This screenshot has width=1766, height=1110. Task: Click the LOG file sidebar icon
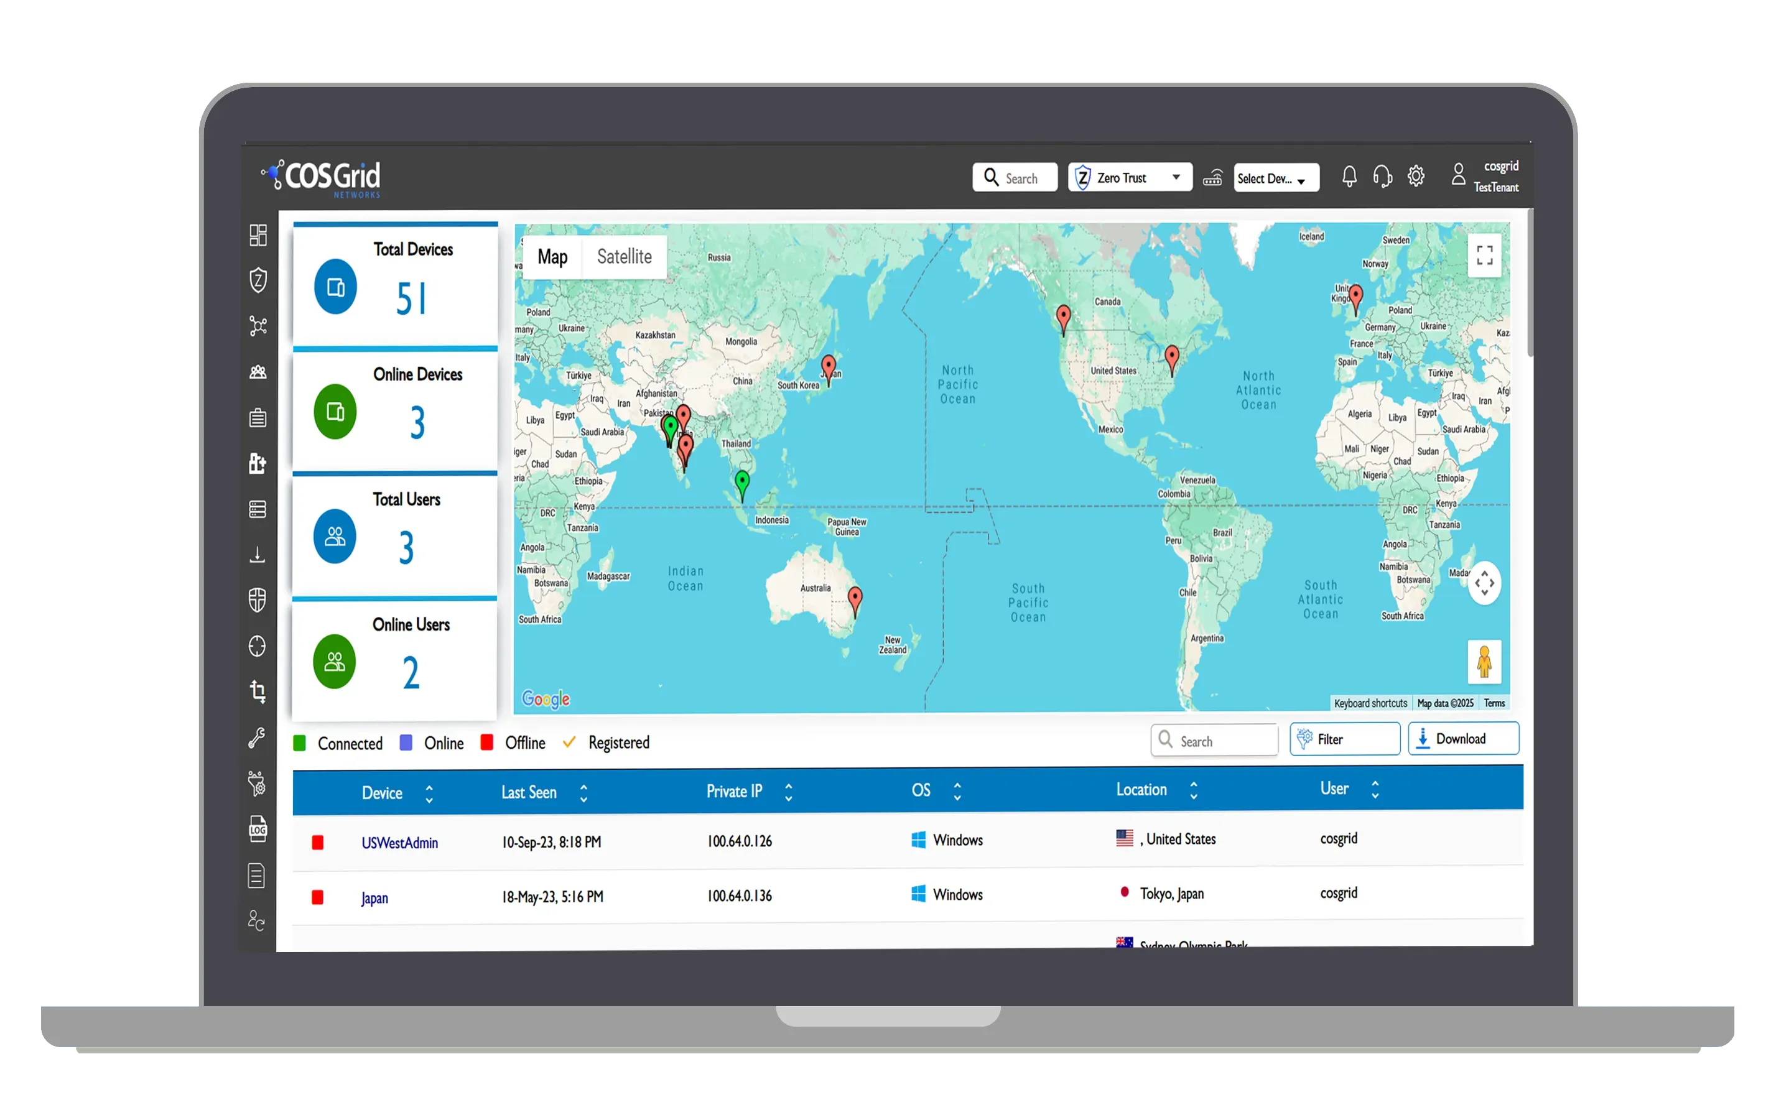(258, 829)
